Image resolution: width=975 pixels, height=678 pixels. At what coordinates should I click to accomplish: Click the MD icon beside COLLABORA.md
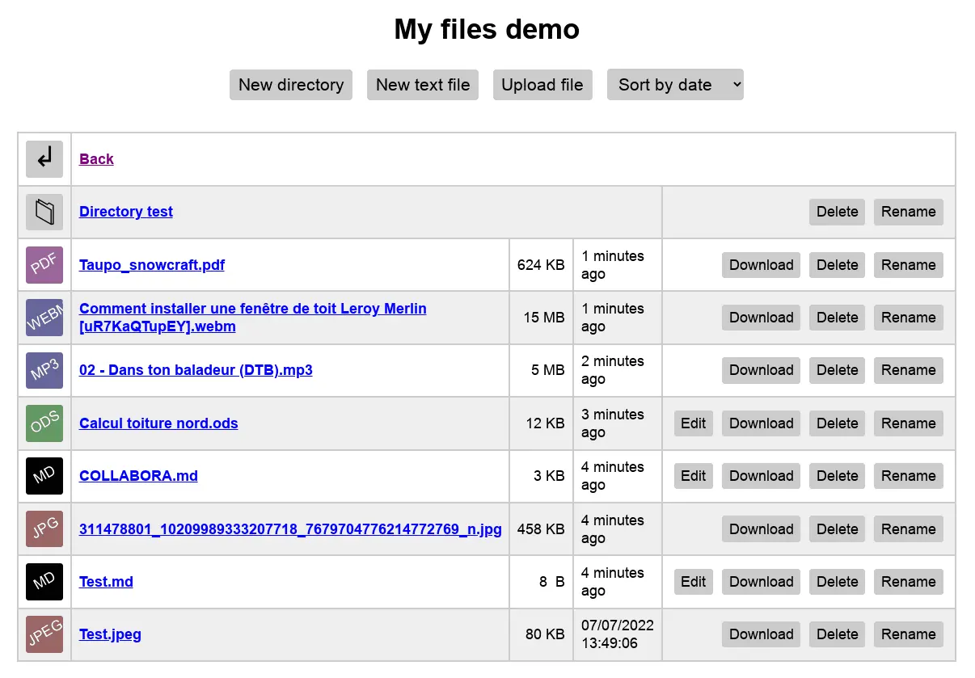coord(44,476)
